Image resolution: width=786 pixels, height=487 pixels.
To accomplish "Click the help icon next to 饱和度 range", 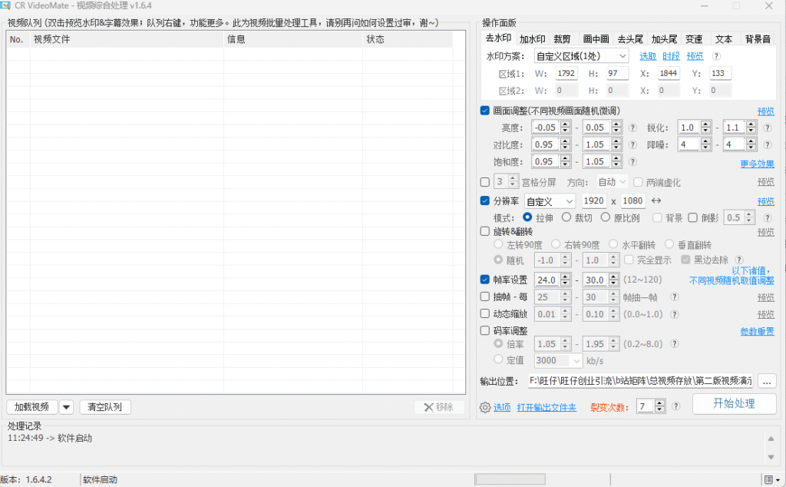I will 633,162.
